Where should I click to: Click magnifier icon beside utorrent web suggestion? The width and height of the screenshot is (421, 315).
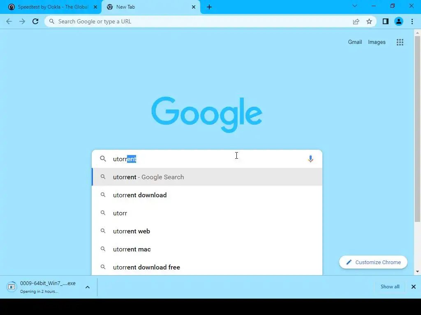103,231
